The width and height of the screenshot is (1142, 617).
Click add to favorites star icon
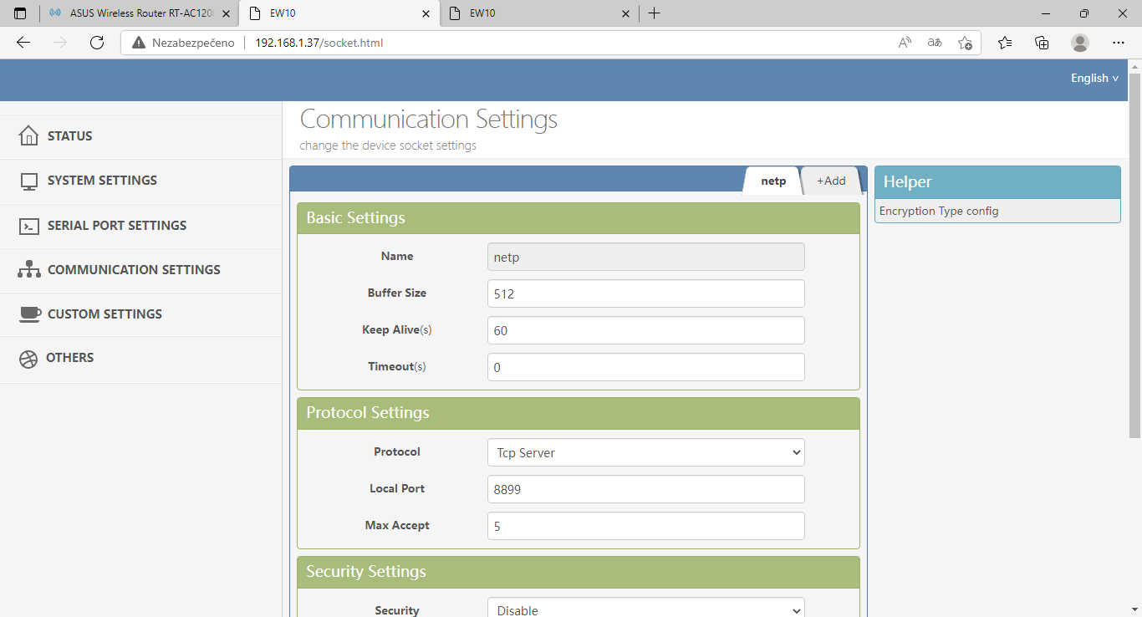965,43
